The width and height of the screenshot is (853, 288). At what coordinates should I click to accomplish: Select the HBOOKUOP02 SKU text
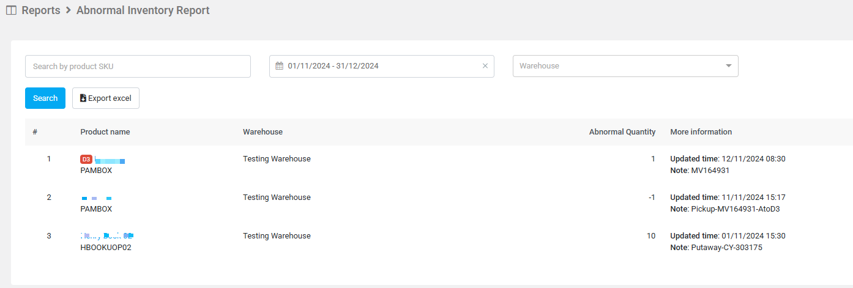point(106,248)
